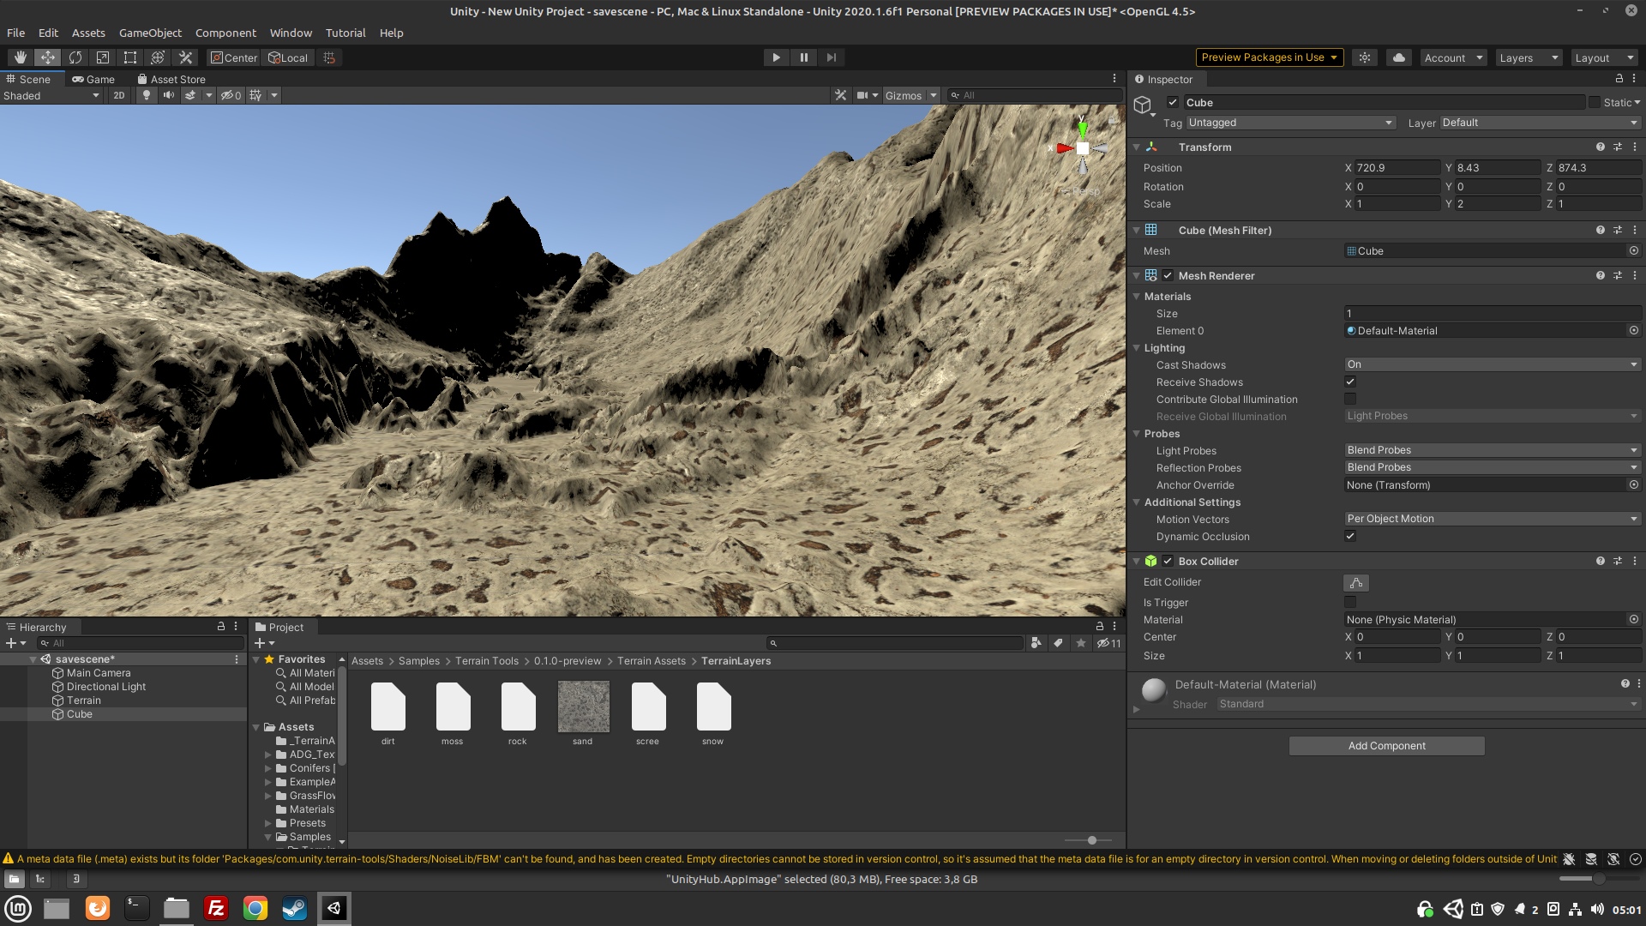
Task: Select the Scale tool
Action: coord(103,57)
